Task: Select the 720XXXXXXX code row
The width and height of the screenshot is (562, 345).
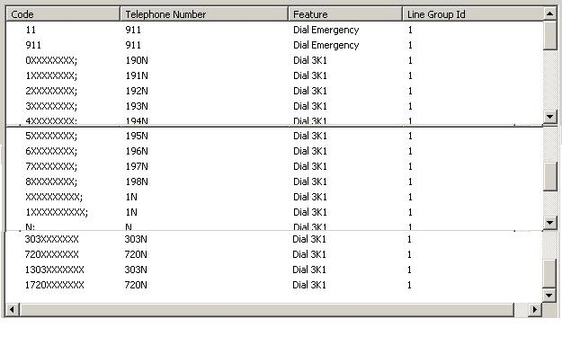Action: point(274,255)
